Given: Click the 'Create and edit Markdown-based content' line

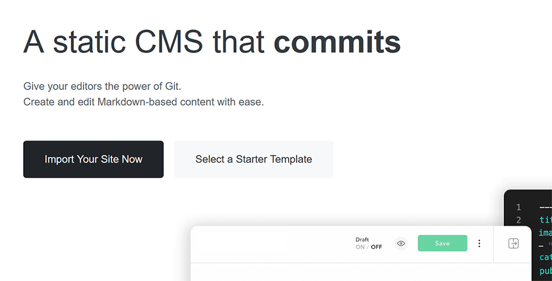Looking at the screenshot, I should pyautogui.click(x=144, y=102).
